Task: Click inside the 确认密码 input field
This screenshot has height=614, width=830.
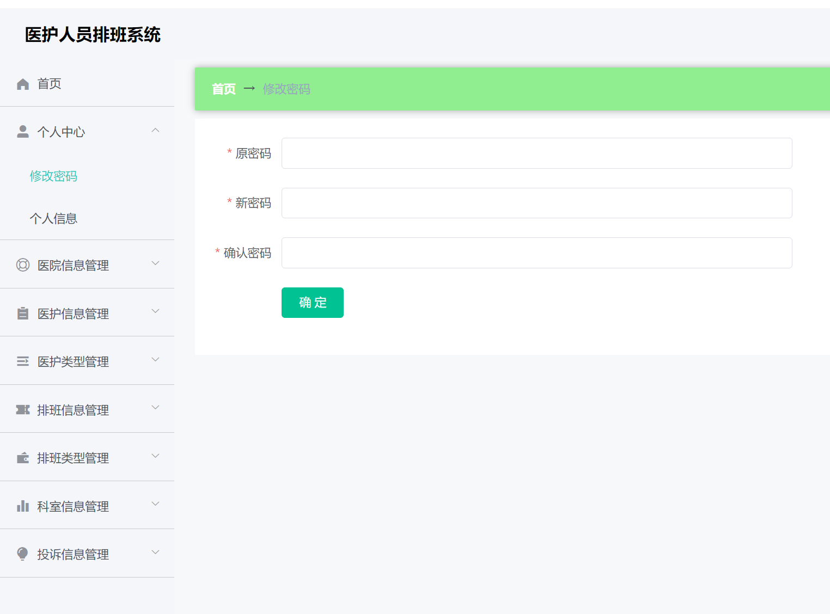Action: 536,253
